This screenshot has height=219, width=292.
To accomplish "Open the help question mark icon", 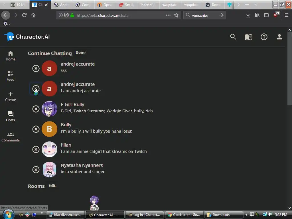I will 264,37.
